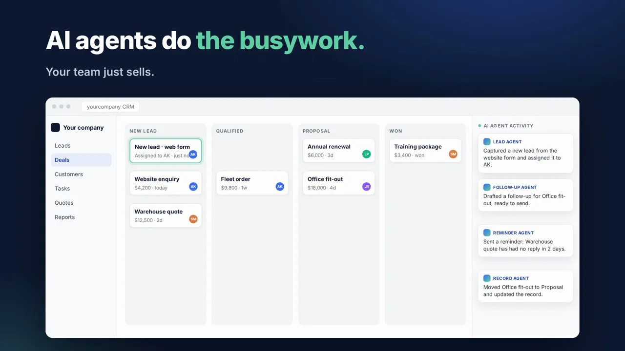Click the Record Agent icon
Image resolution: width=625 pixels, height=351 pixels.
click(487, 278)
